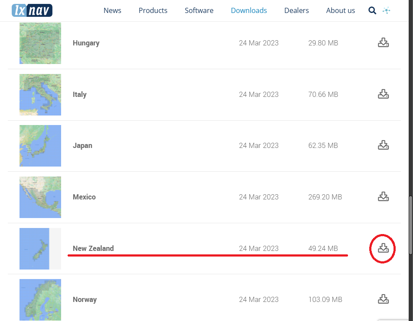Click the Italy map thumbnail
Viewport: 413px width, 321px height.
pos(40,94)
